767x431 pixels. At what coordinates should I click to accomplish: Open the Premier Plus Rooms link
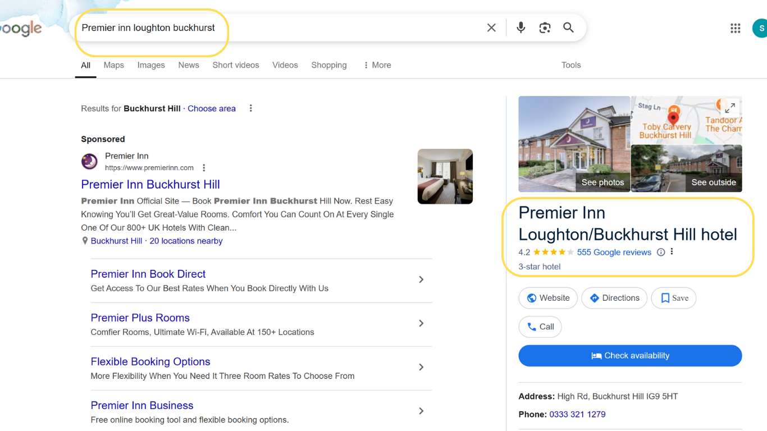[140, 318]
